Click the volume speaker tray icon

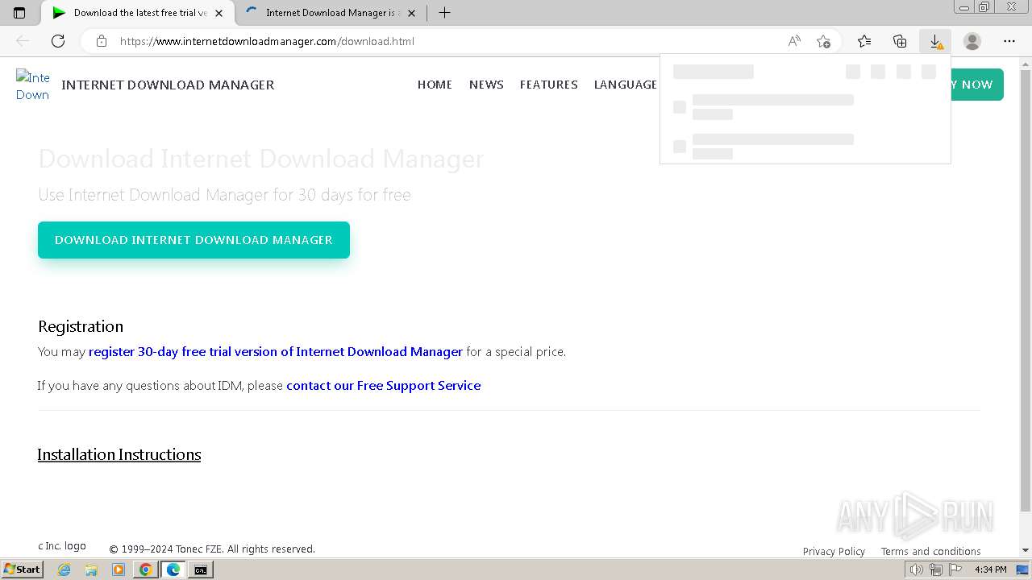point(916,570)
